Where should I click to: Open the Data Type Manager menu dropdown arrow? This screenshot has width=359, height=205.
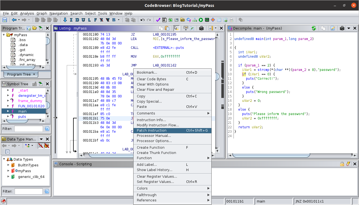tap(41, 139)
